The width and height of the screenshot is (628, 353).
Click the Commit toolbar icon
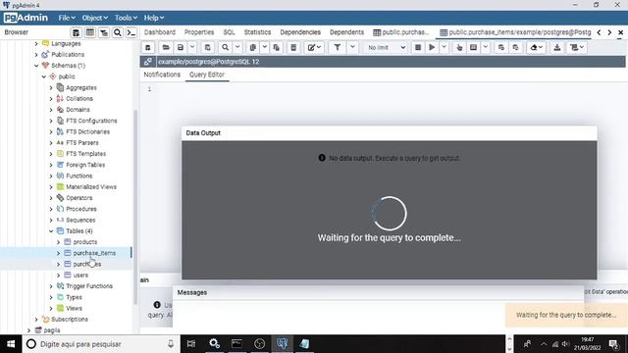[501, 48]
